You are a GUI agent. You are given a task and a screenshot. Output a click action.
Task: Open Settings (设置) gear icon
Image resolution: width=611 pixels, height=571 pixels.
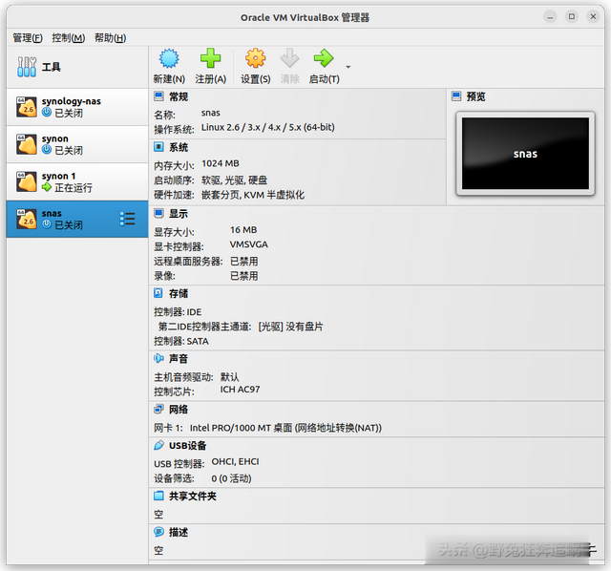[255, 58]
